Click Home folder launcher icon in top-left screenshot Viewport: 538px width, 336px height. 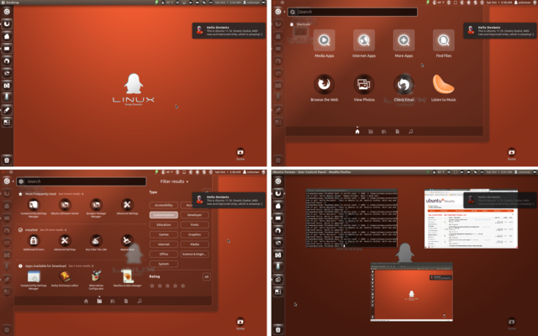7,36
